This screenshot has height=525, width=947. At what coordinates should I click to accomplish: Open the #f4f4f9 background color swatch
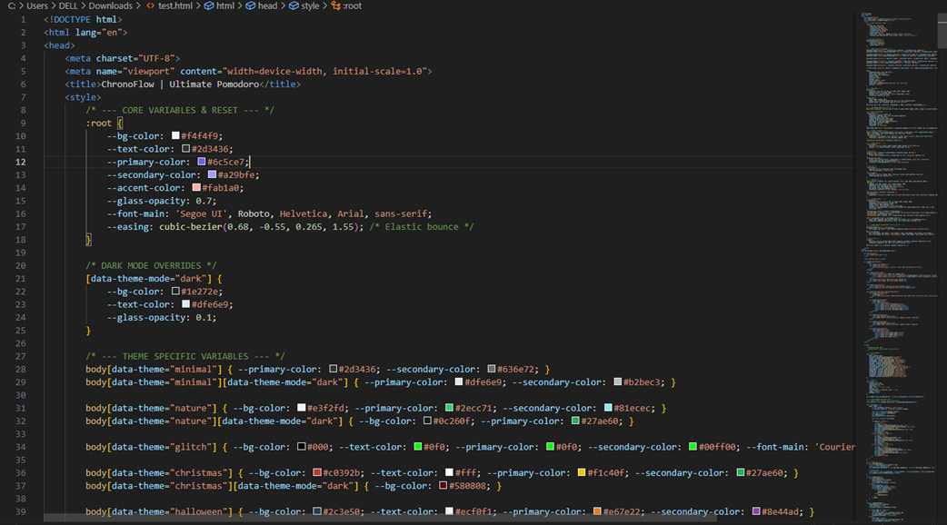[x=176, y=136]
